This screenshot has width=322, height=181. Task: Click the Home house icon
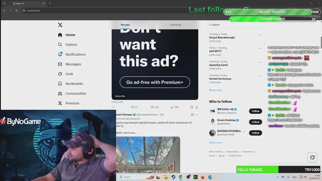60,35
